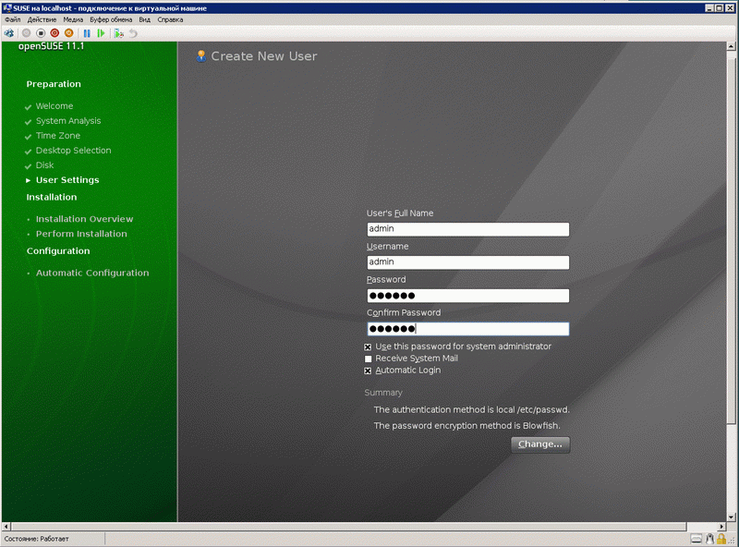The width and height of the screenshot is (739, 547).
Task: Click the openSUSE 11.1 title text
Action: pyautogui.click(x=51, y=46)
